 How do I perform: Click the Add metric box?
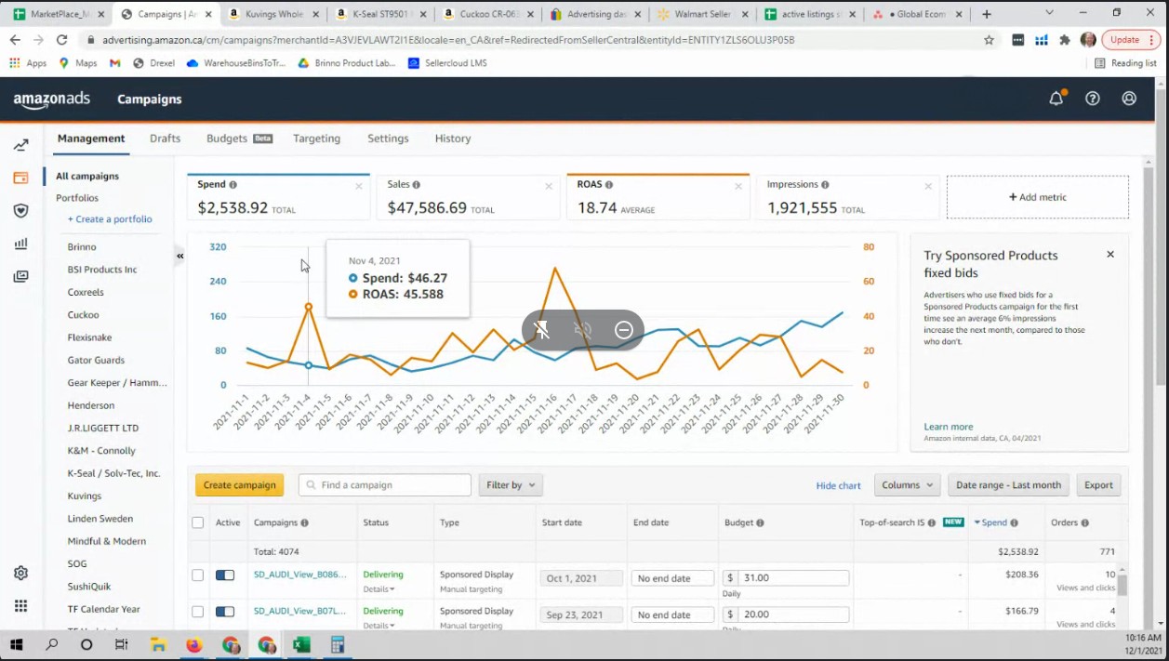click(1038, 197)
